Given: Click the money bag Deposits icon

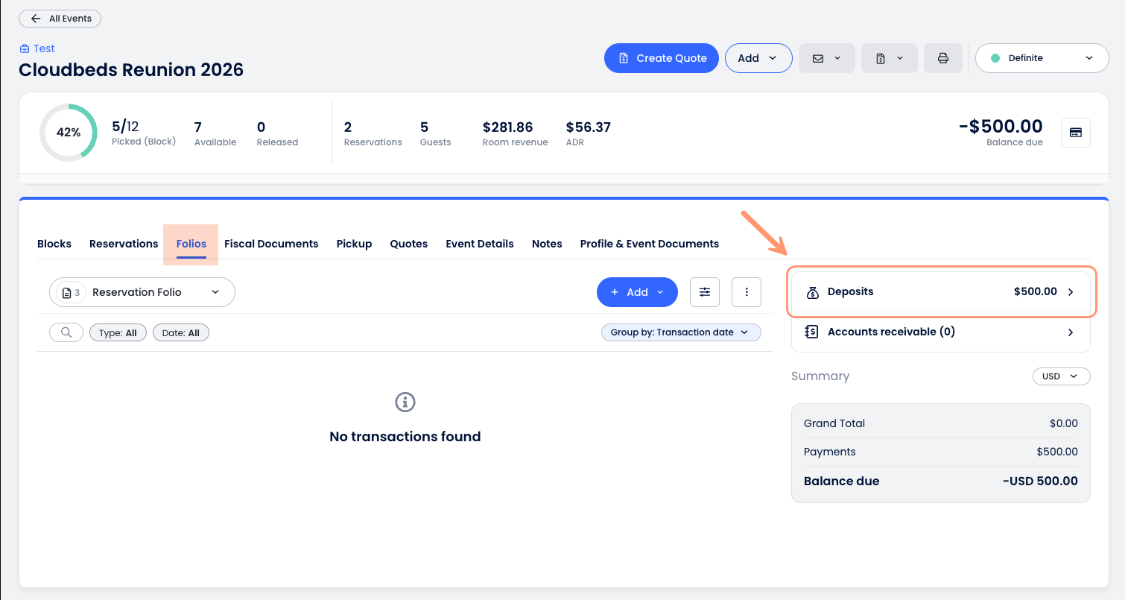Looking at the screenshot, I should 813,292.
